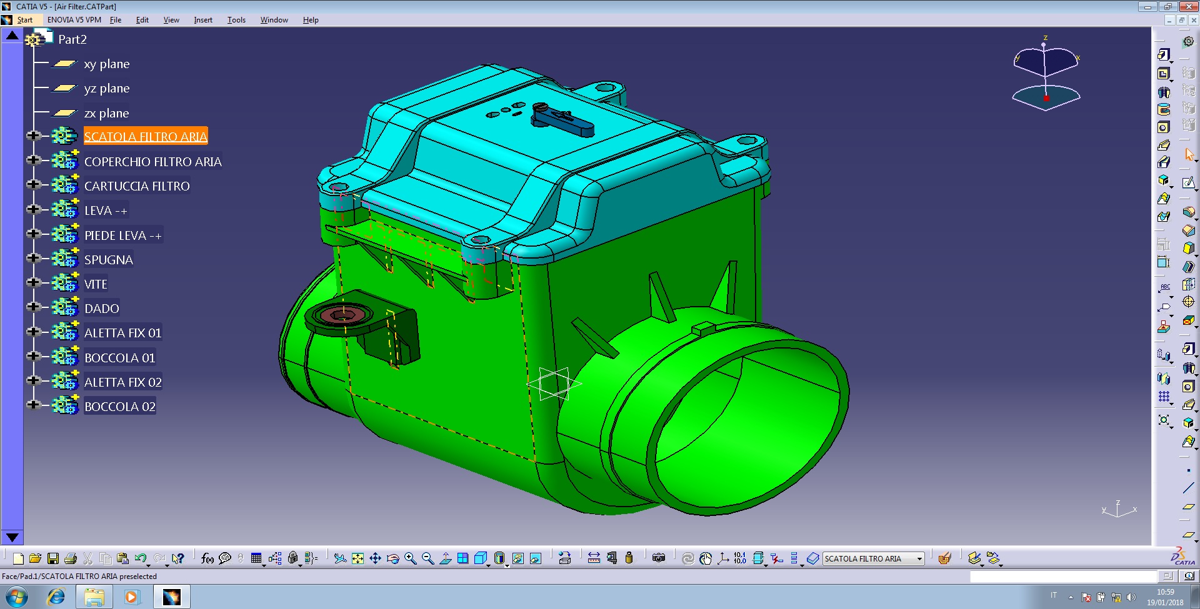Open Windows Explorer from the taskbar

94,597
